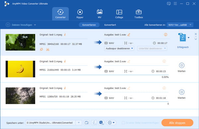The image size is (199, 129).
Task: Open the Collage tool
Action: (x=119, y=14)
